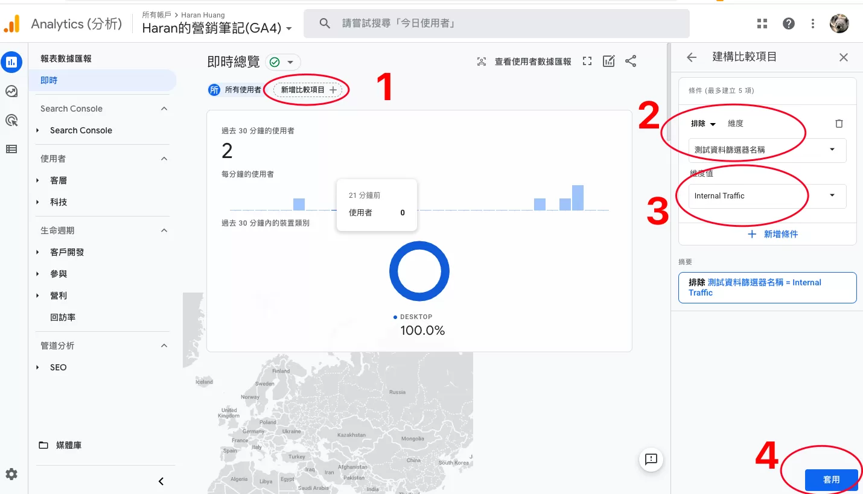Open the Admin gear icon
Viewport: 863px width, 494px height.
(11, 474)
